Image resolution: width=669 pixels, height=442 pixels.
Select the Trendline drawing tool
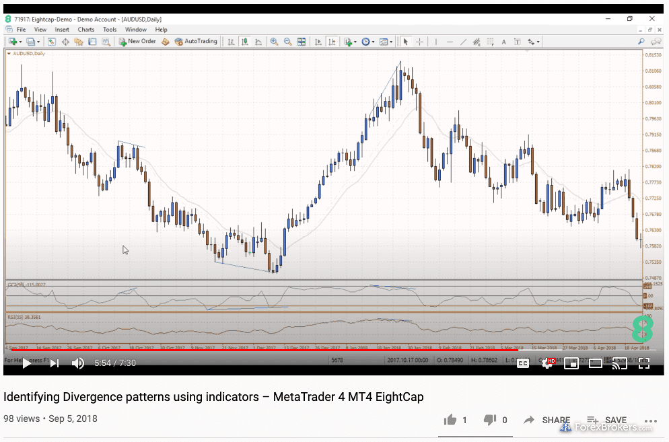(463, 42)
